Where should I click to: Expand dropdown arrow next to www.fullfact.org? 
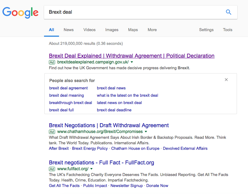click(x=91, y=169)
